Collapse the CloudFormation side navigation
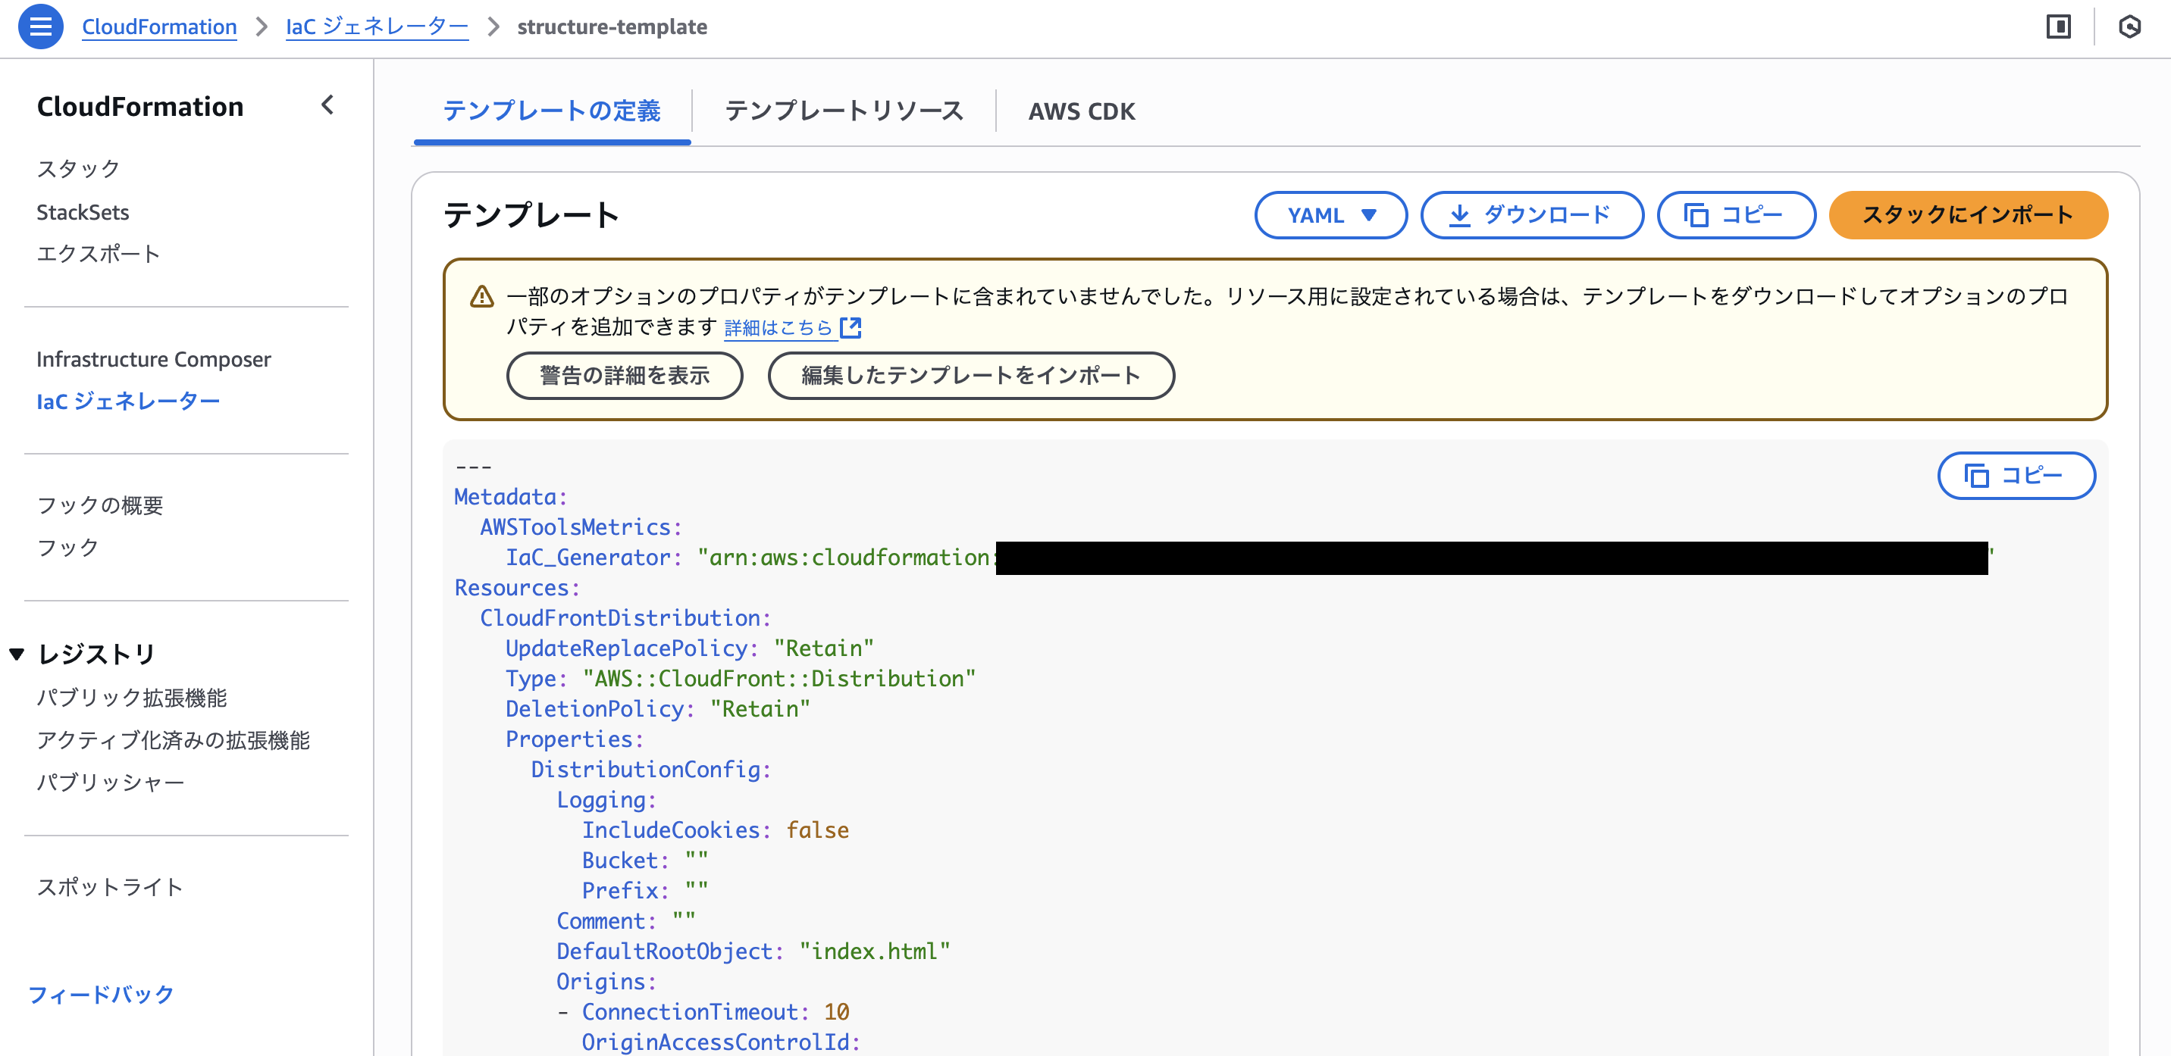 pos(327,105)
